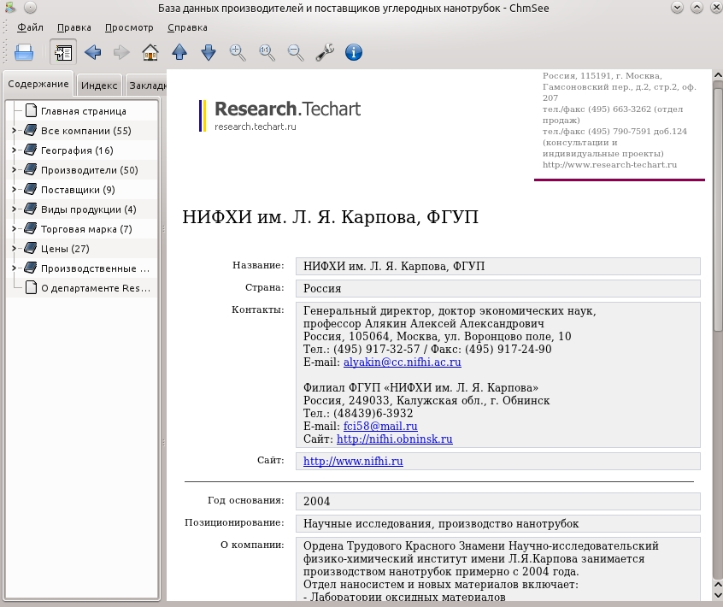Open the blue info About icon
The width and height of the screenshot is (723, 607).
[x=354, y=52]
